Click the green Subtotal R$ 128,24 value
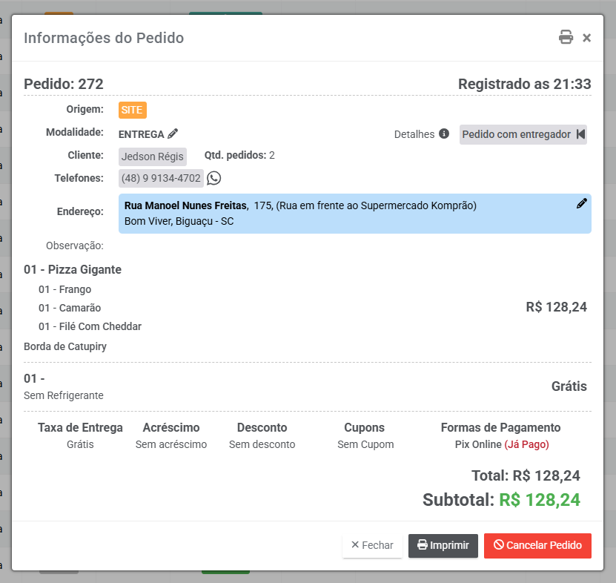This screenshot has width=616, height=583. point(540,500)
